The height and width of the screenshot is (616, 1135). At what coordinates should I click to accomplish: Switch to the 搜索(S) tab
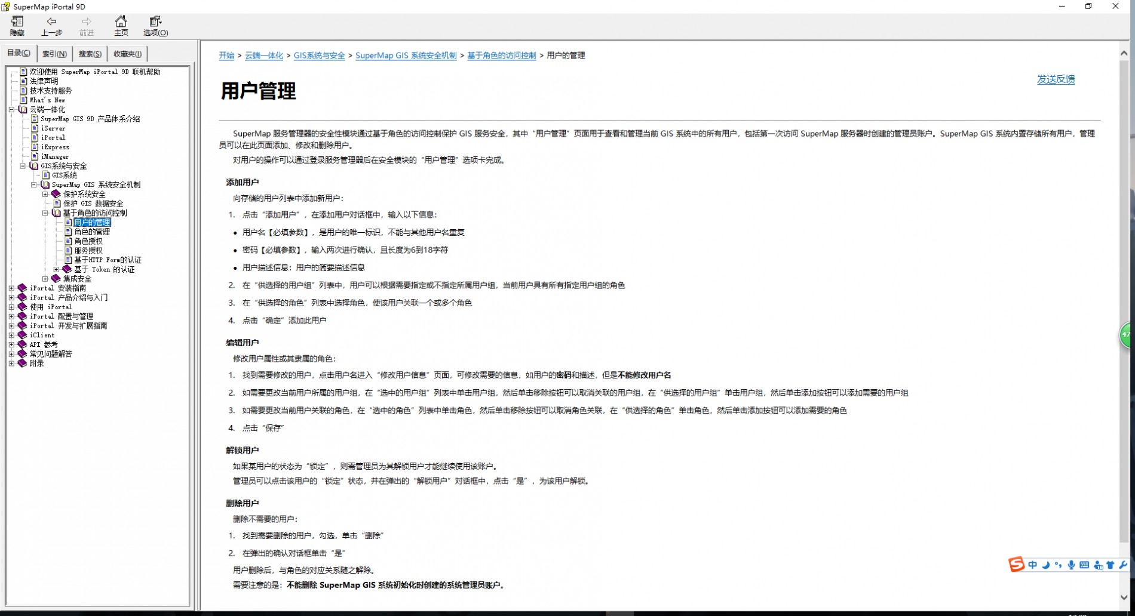[90, 54]
